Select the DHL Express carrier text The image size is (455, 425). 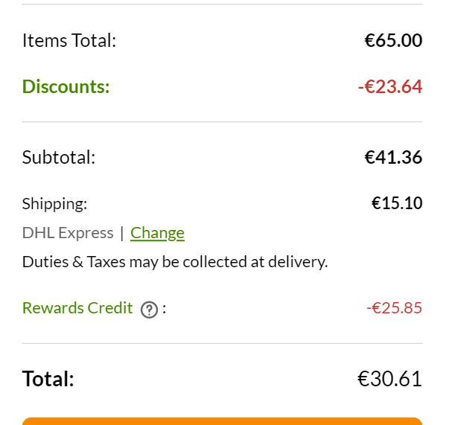tap(68, 233)
